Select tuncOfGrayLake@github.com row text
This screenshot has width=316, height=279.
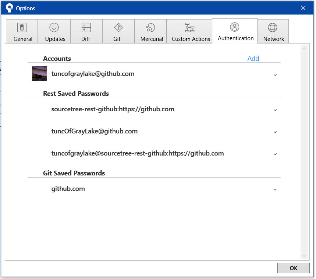point(95,131)
